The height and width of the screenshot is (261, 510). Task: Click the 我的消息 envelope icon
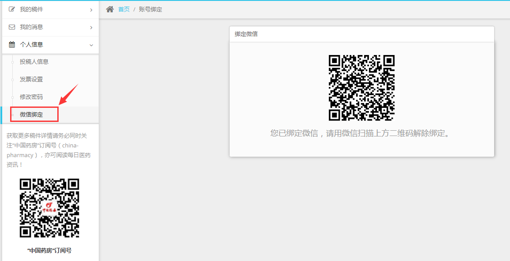12,27
